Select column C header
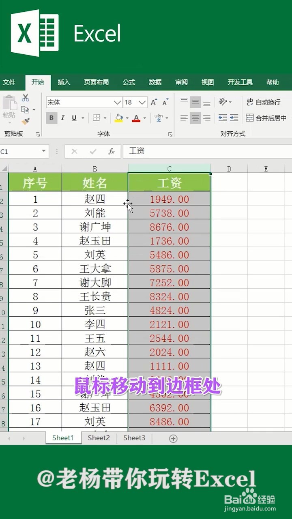The width and height of the screenshot is (292, 519). pos(170,169)
